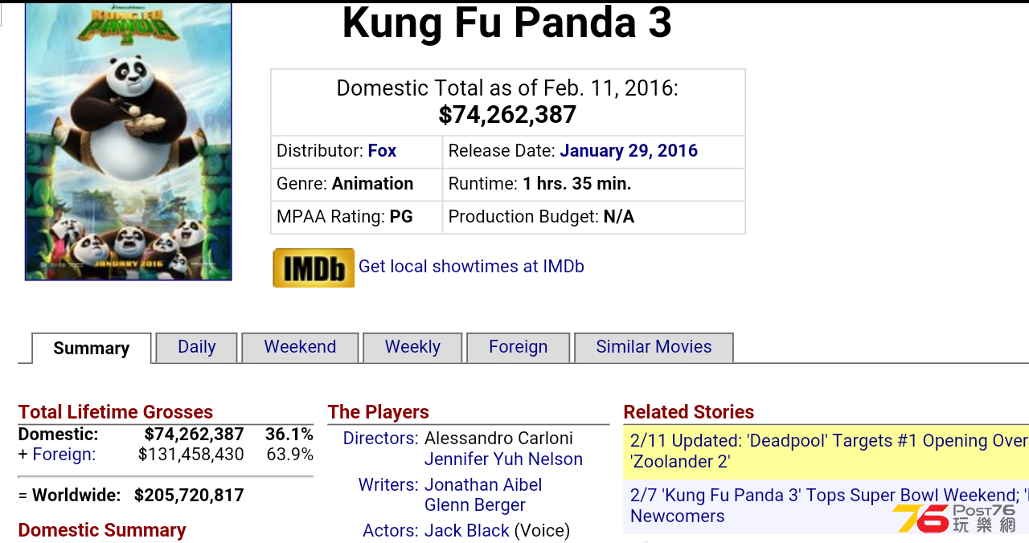
Task: Select the Similar Movies tab
Action: (654, 347)
